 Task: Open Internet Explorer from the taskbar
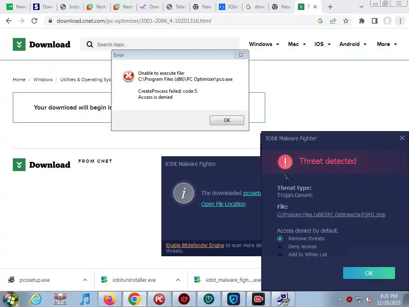coord(36,299)
